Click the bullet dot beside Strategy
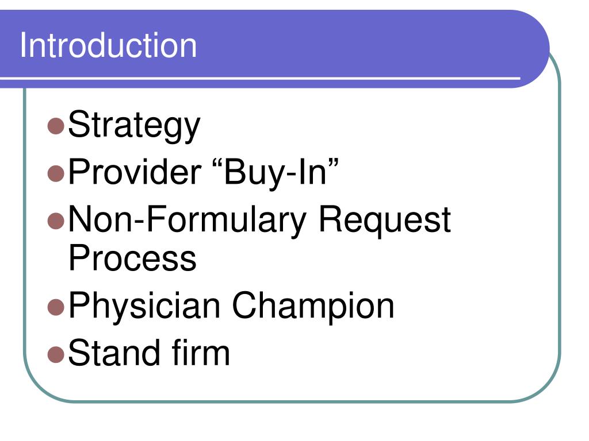The height and width of the screenshot is (441, 589). click(56, 126)
